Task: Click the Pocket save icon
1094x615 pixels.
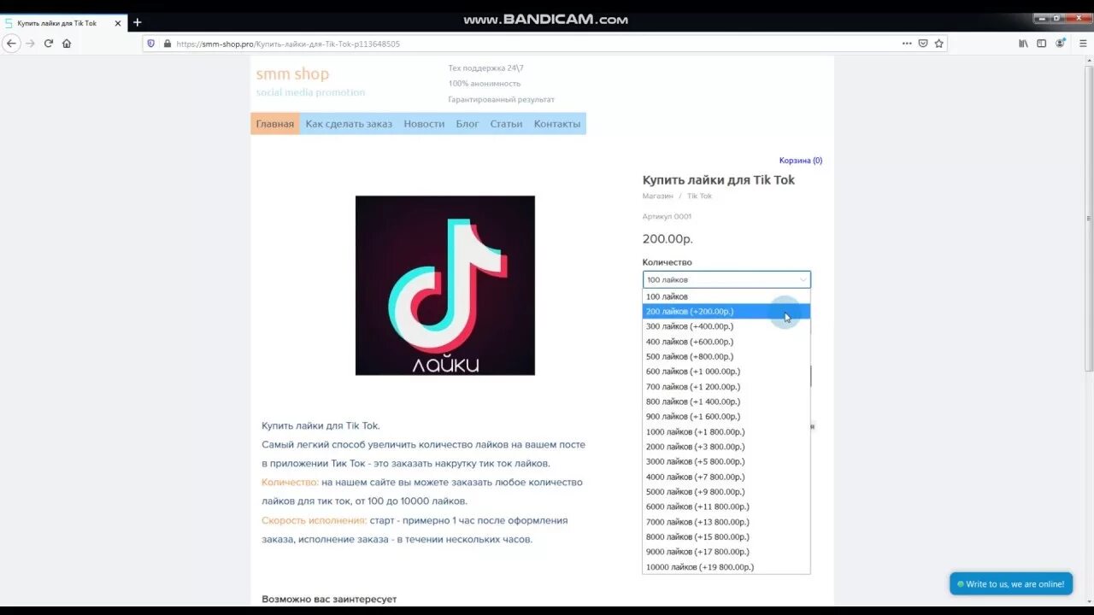Action: 923,44
